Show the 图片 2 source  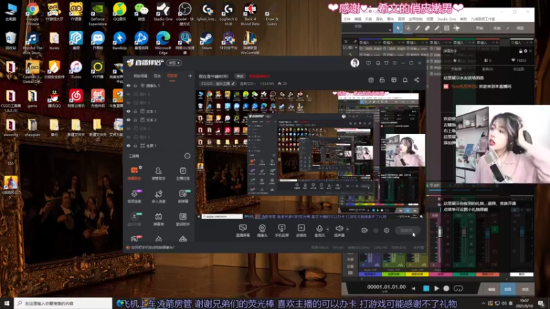pyautogui.click(x=129, y=137)
